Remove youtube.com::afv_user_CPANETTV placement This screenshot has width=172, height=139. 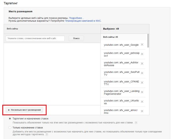click(142, 82)
